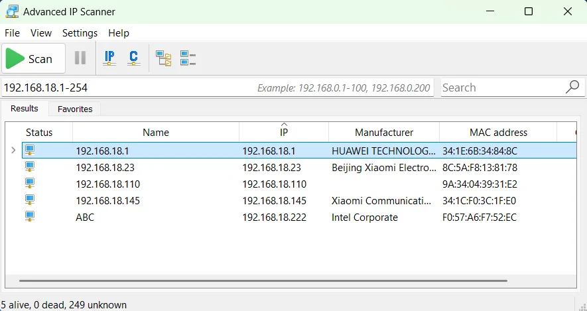Open the Help menu

coord(119,33)
